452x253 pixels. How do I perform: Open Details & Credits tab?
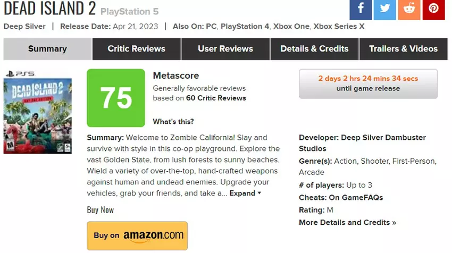[314, 49]
